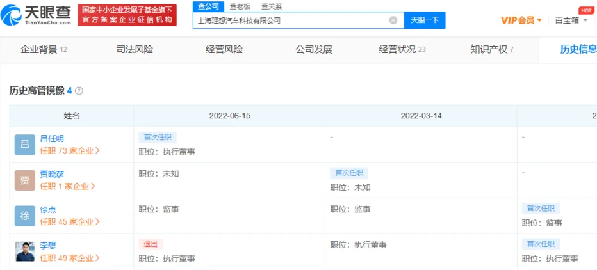Switch to 查老板 search tab
Screen dimensions: 597x270
pyautogui.click(x=241, y=6)
